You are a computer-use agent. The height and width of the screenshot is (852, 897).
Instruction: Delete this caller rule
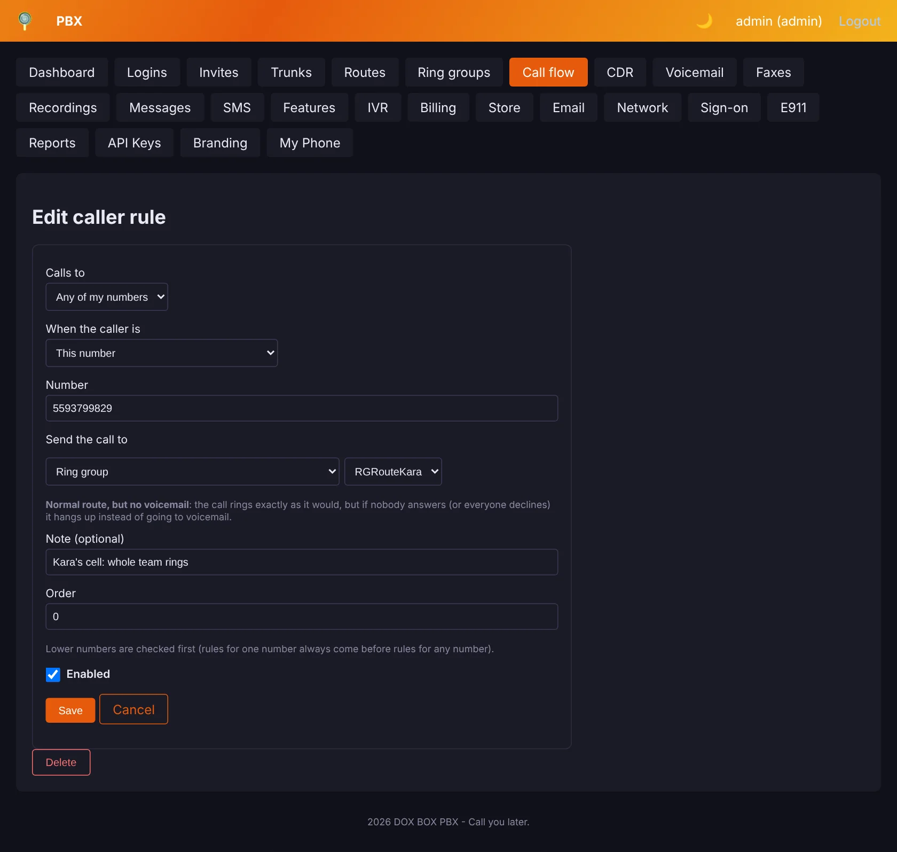tap(61, 762)
